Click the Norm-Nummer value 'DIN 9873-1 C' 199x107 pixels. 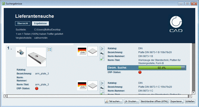point(146,91)
